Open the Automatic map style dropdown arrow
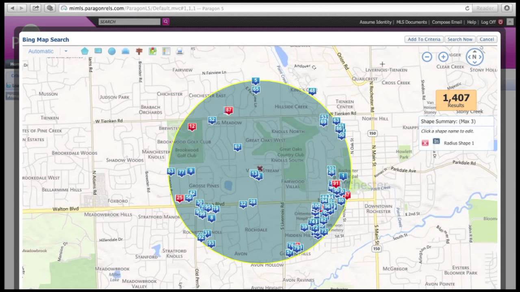Image resolution: width=520 pixels, height=292 pixels. (66, 52)
